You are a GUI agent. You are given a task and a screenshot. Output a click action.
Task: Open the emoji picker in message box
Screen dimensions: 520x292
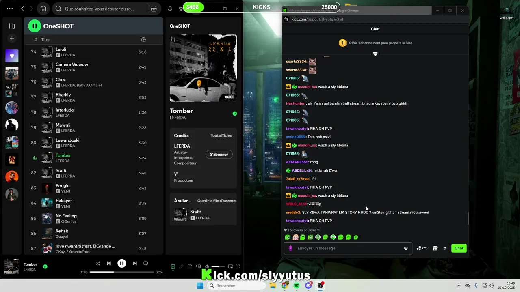click(x=406, y=248)
